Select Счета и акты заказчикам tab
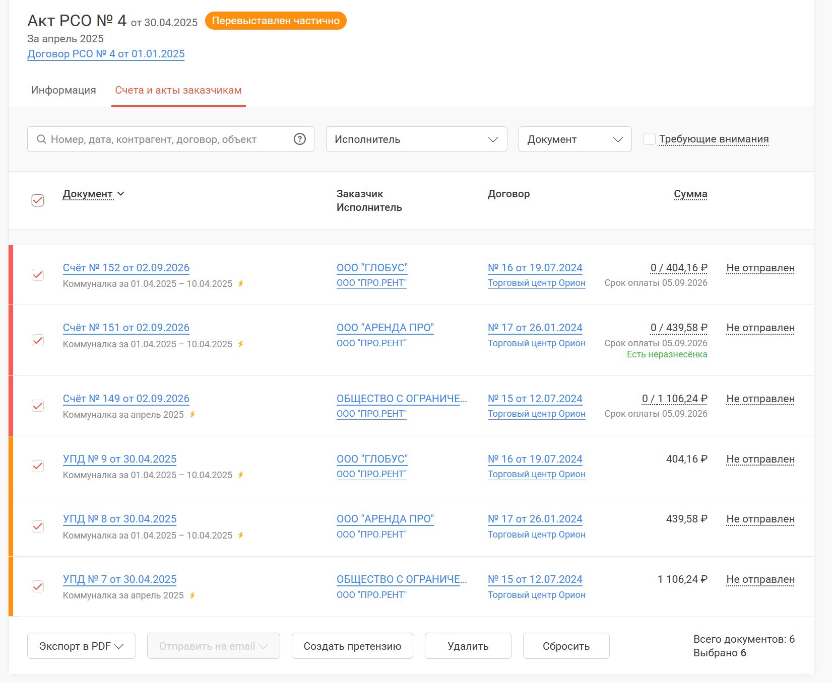This screenshot has height=683, width=832. click(178, 90)
